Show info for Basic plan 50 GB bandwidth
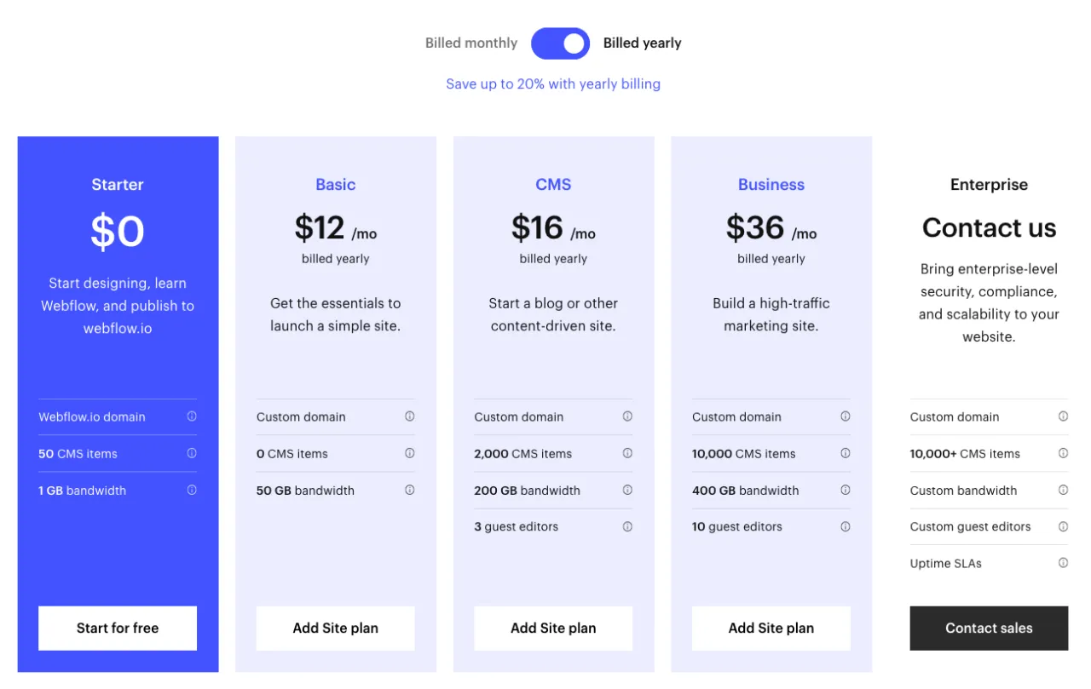Viewport: 1091px width, 689px height. 410,490
